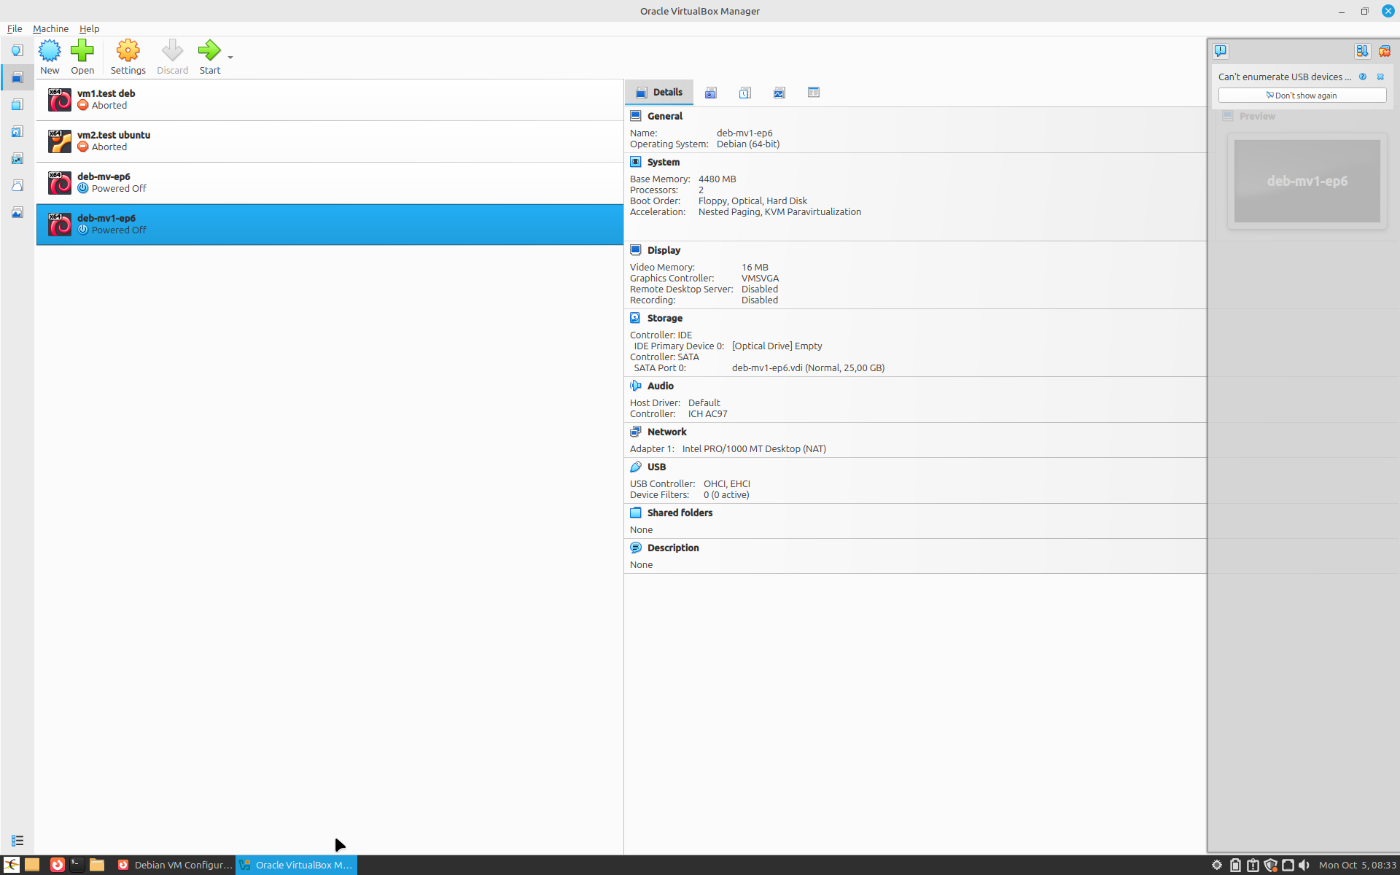The height and width of the screenshot is (875, 1400).
Task: Open the File menu
Action: 15,28
